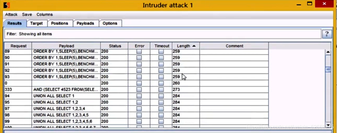337x133 pixels.
Task: Open the Save menu
Action: [x=27, y=14]
